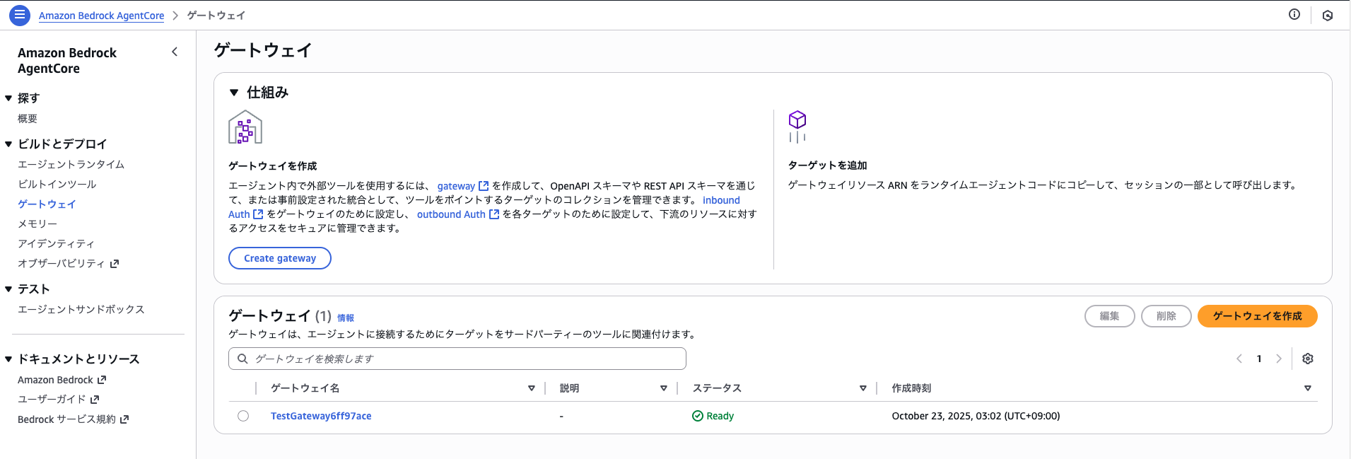Open メモリー in the sidebar

click(x=37, y=223)
